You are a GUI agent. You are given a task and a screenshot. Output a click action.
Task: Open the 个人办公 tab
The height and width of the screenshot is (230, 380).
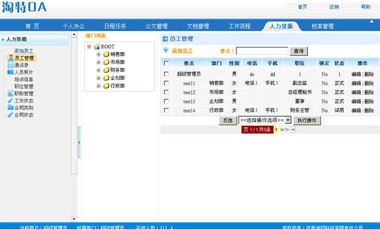(73, 26)
